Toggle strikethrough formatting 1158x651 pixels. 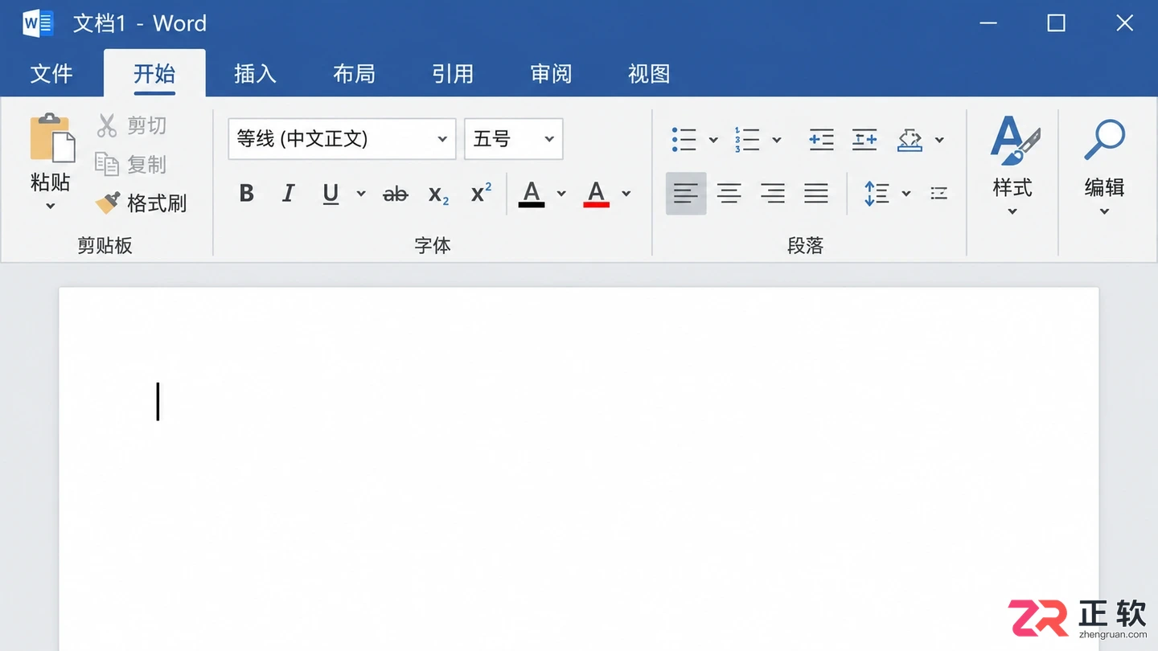click(396, 194)
